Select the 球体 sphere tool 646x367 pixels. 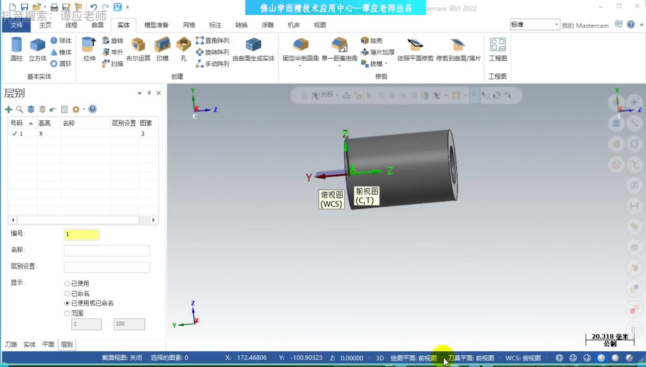pos(61,40)
